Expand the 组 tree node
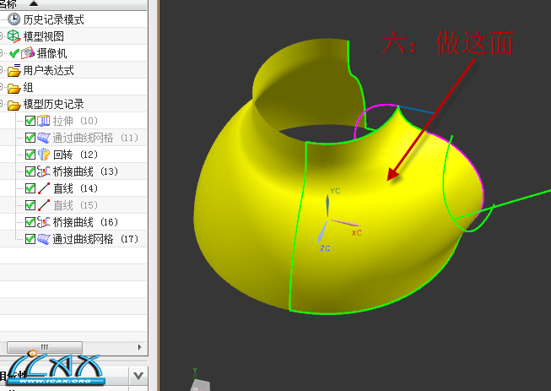 click(x=1, y=87)
